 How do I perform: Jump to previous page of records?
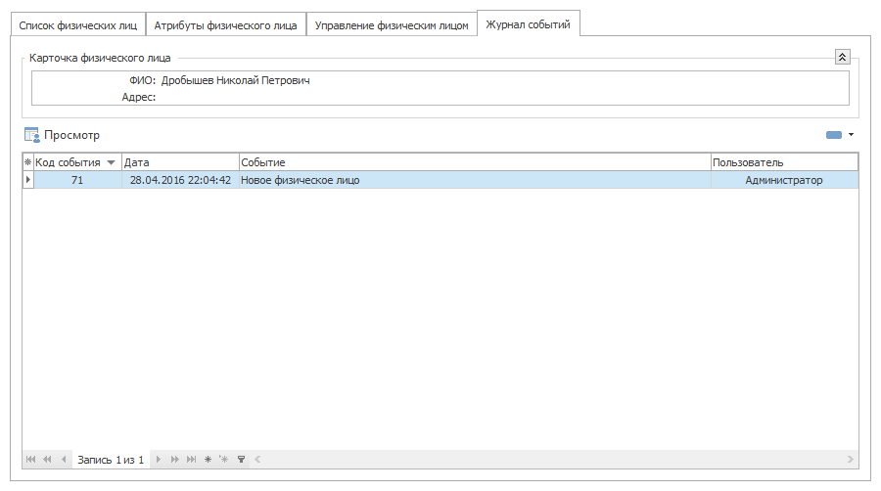pos(47,460)
